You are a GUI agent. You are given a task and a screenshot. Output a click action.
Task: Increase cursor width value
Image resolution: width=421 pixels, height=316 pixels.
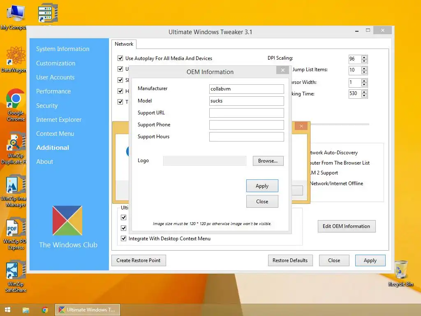(364, 81)
